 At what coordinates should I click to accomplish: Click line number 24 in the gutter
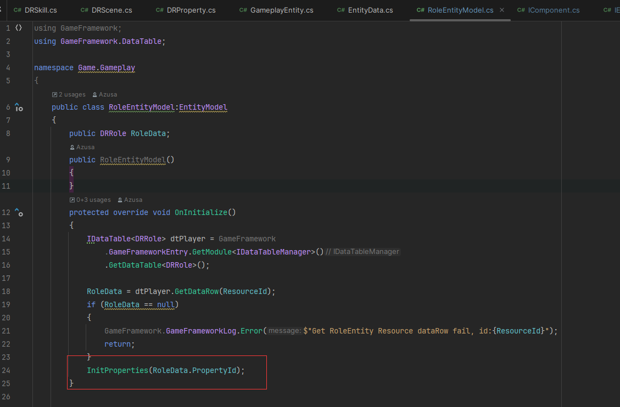coord(6,370)
